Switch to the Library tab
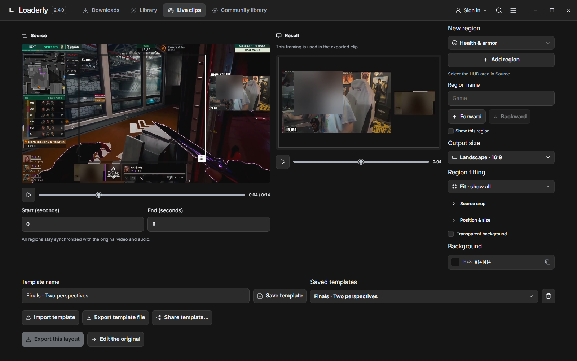The width and height of the screenshot is (577, 361). (144, 10)
